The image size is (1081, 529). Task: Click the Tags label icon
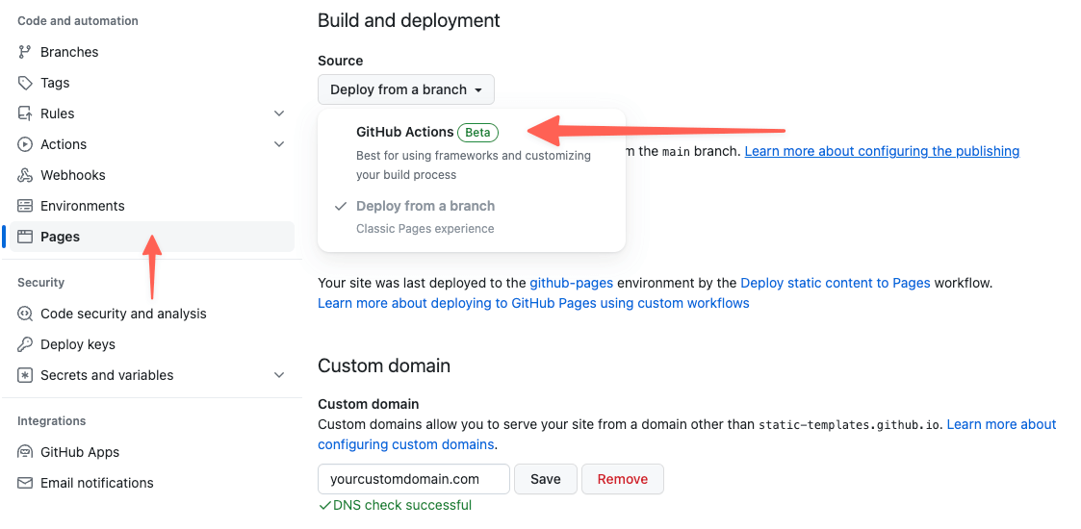point(25,83)
